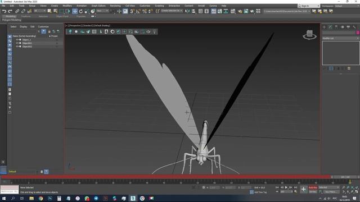Open the Workspaces Default dropdown
This screenshot has width=360, height=202.
click(346, 6)
